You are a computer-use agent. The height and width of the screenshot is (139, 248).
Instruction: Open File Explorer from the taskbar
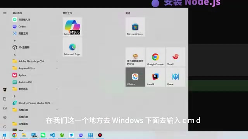point(24,135)
